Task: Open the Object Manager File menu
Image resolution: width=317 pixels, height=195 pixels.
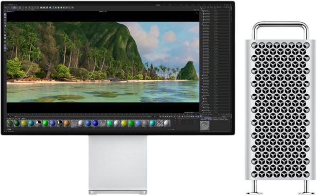Action: point(202,8)
